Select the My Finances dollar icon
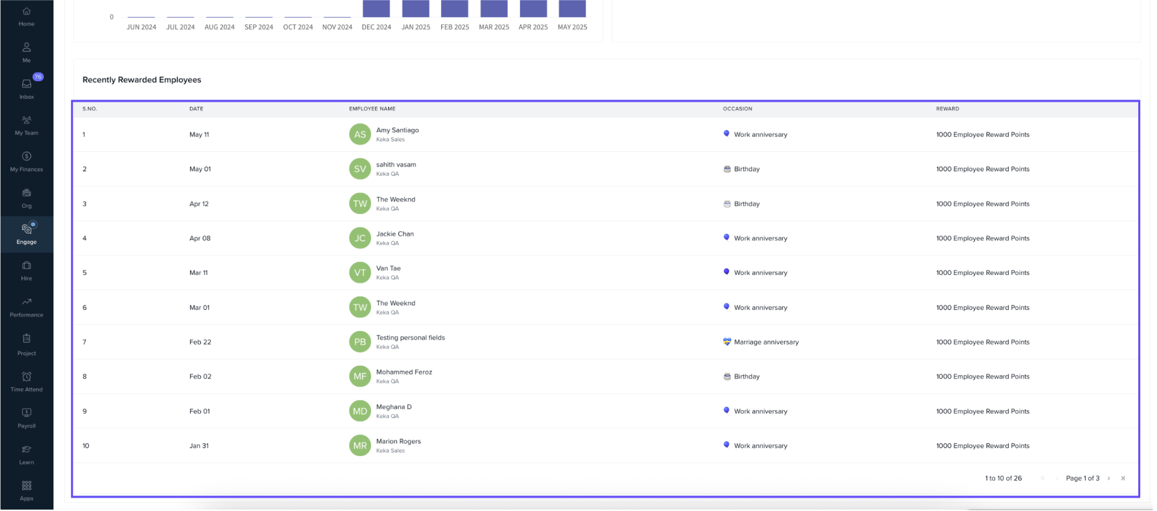 point(26,157)
